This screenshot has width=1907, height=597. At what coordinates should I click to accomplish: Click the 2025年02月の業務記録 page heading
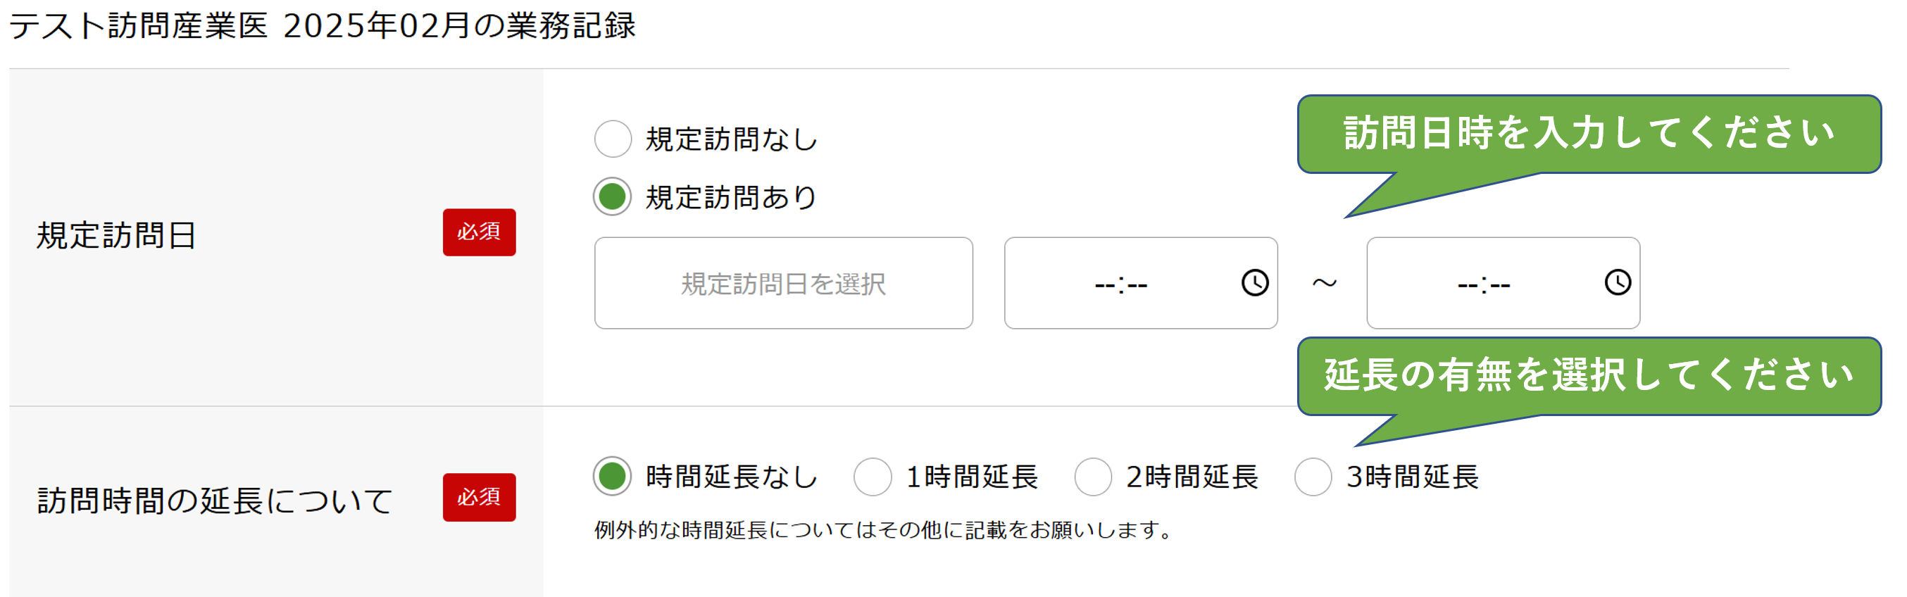tap(322, 27)
